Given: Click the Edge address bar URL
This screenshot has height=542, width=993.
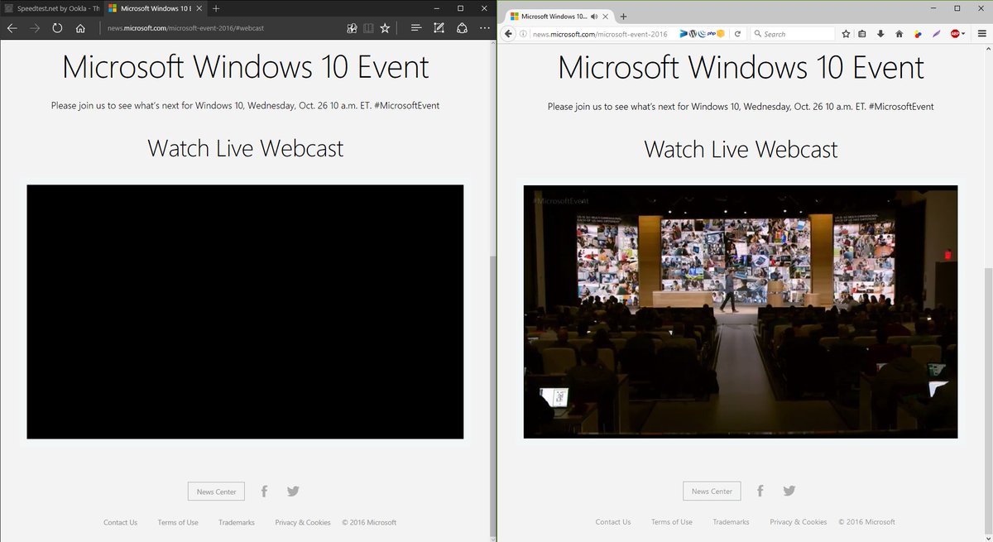Looking at the screenshot, I should click(185, 28).
